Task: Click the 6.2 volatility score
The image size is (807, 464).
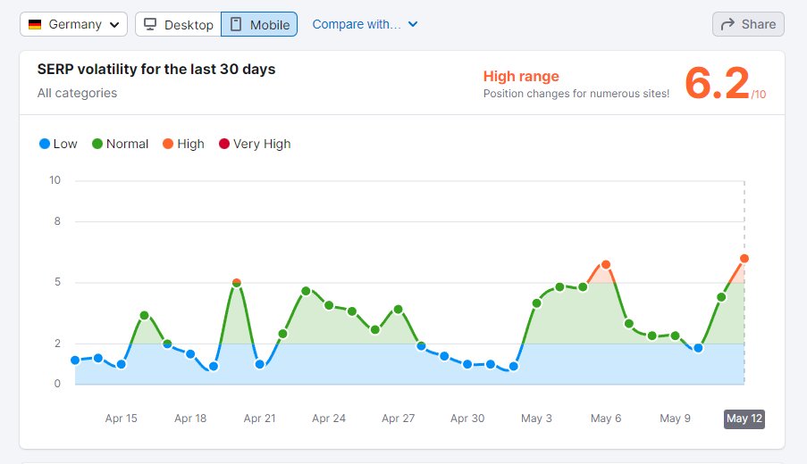Action: pyautogui.click(x=717, y=83)
